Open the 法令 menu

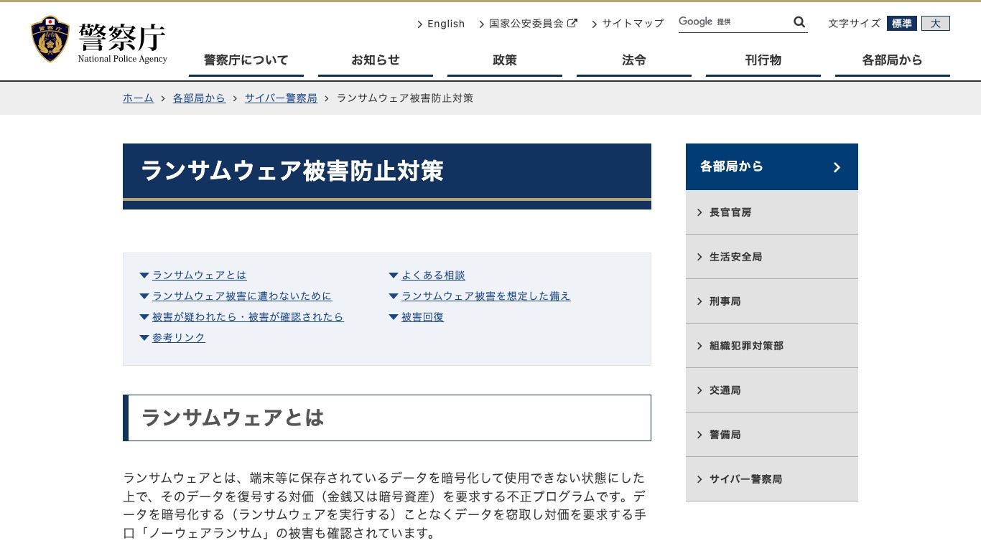(x=634, y=60)
